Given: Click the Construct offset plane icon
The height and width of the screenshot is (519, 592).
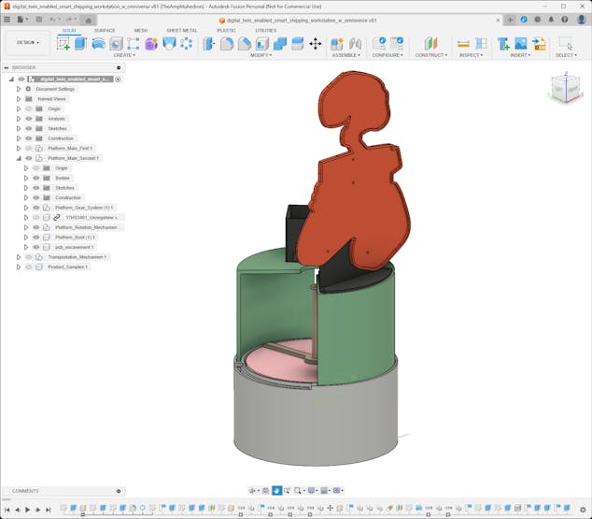Looking at the screenshot, I should [x=430, y=43].
